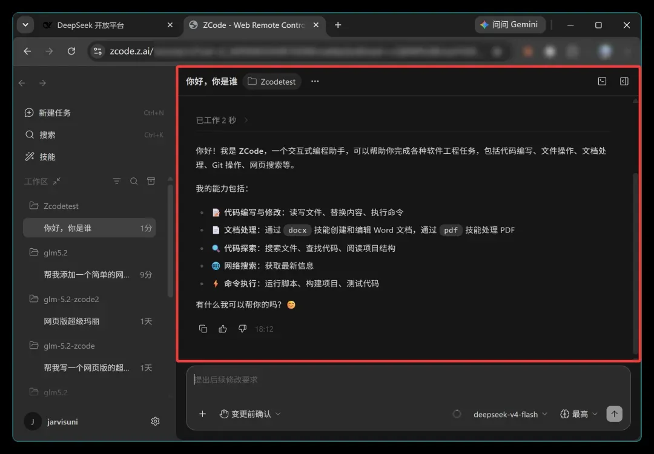654x454 pixels.
Task: Go forward using sidebar forward arrow
Action: (x=42, y=83)
